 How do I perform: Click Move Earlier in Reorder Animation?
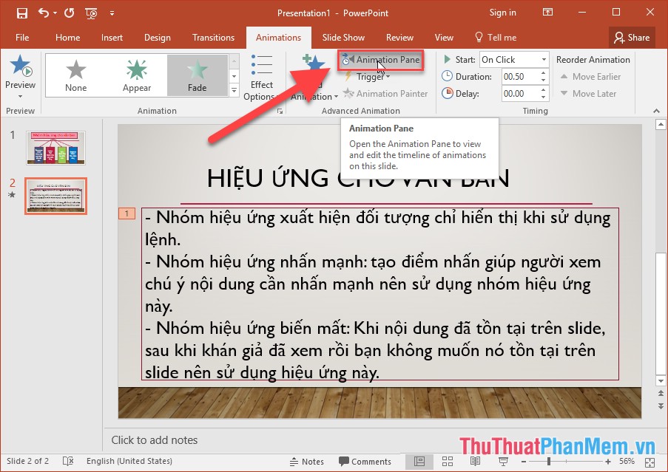pos(591,76)
